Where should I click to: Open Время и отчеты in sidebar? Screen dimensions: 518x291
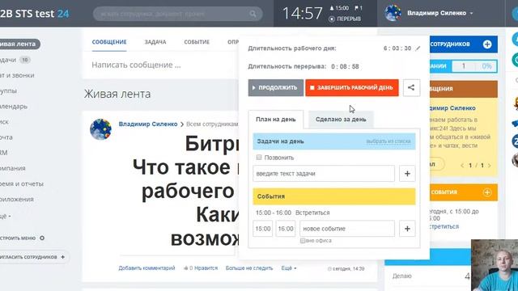[x=22, y=183]
